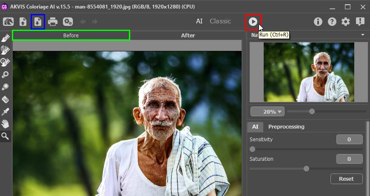Viewport: 370px width, 196px height.
Task: Open the Help question mark icon
Action: [332, 22]
